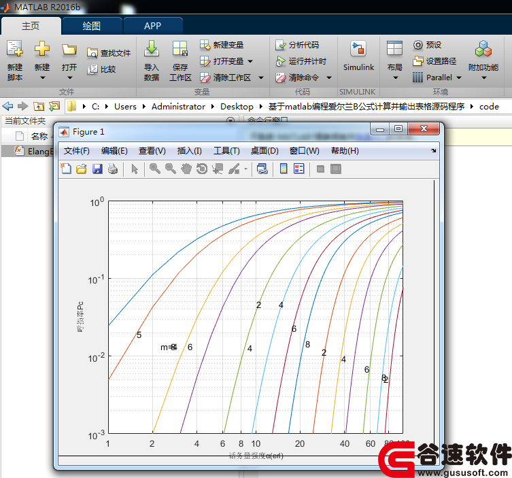Click code folder in the address path

click(489, 107)
